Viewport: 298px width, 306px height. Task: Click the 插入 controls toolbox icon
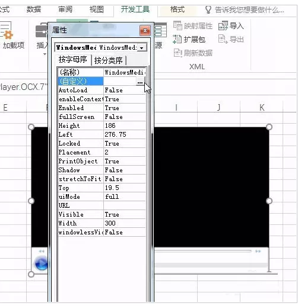[42, 31]
